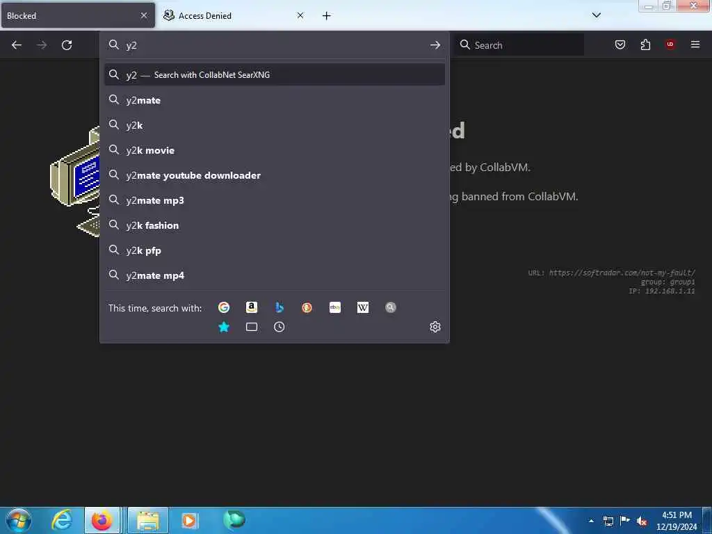Open a new tab with plus button

(x=327, y=16)
